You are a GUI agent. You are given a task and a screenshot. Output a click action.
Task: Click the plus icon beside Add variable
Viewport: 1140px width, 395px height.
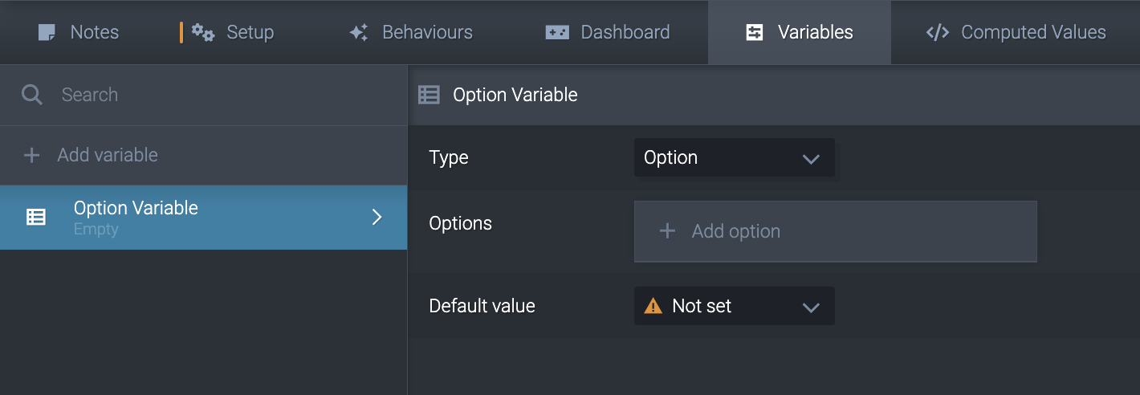[31, 155]
